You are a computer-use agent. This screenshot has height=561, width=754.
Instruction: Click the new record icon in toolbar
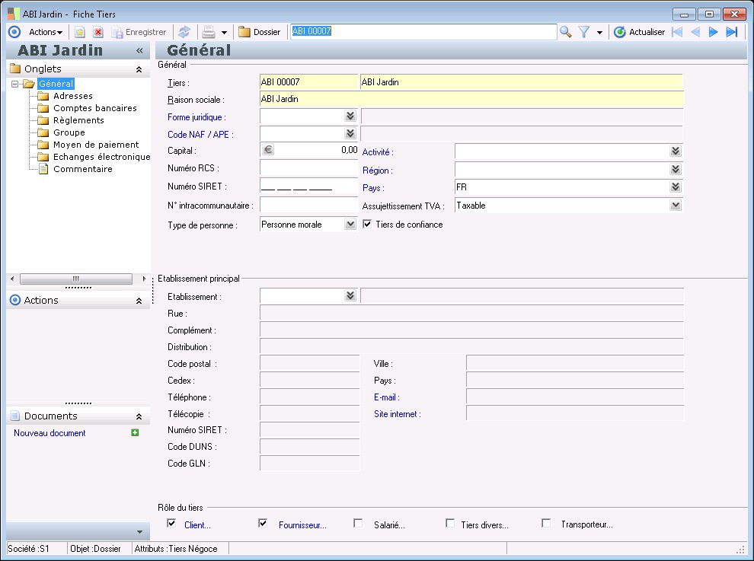[x=79, y=32]
